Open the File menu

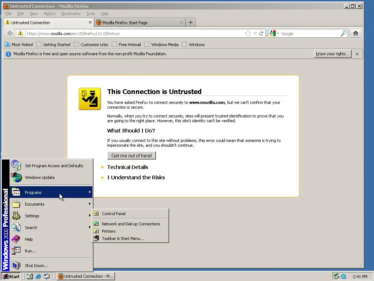(8, 14)
